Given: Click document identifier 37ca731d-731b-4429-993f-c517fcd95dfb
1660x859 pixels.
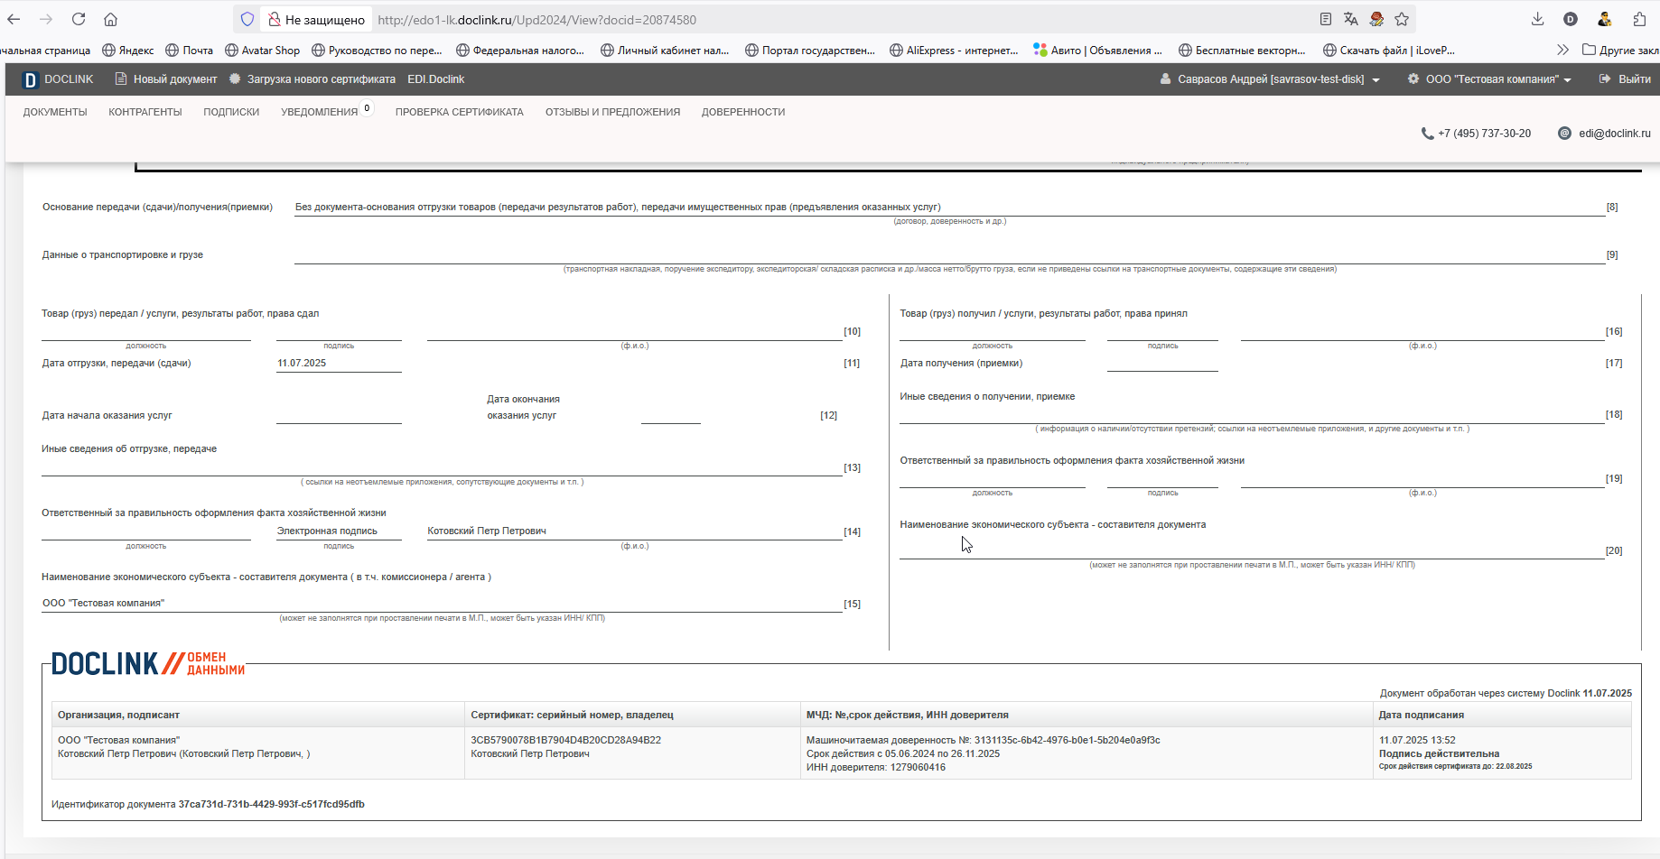Looking at the screenshot, I should coord(272,804).
